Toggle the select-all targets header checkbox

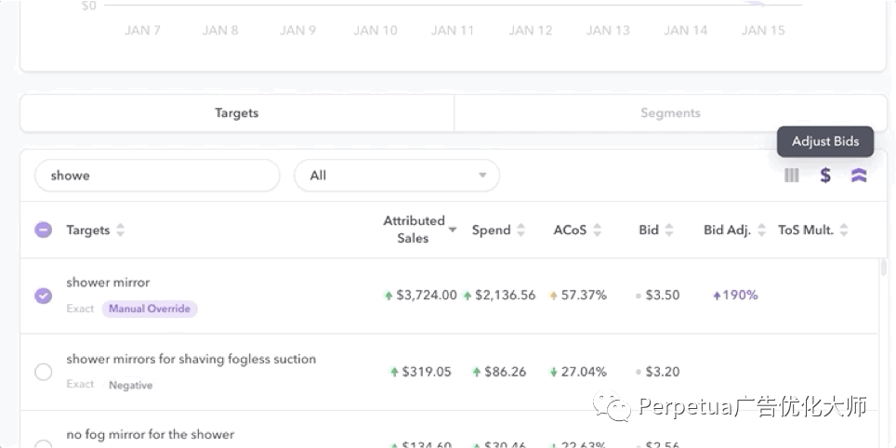[44, 231]
